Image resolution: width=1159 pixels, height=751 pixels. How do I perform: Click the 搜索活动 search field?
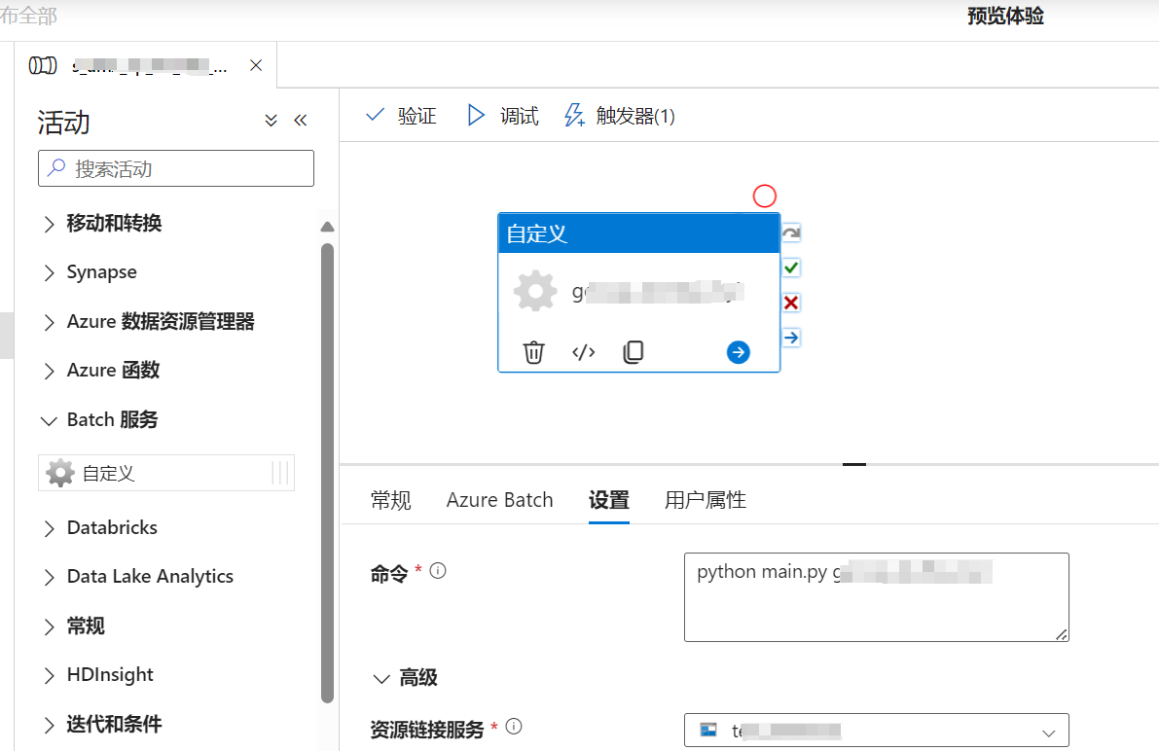pyautogui.click(x=176, y=168)
